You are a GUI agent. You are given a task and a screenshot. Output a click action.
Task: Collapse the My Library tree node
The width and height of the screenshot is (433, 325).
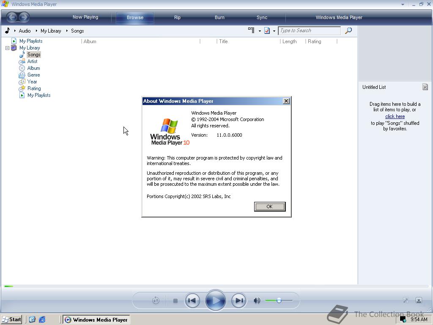(x=7, y=48)
